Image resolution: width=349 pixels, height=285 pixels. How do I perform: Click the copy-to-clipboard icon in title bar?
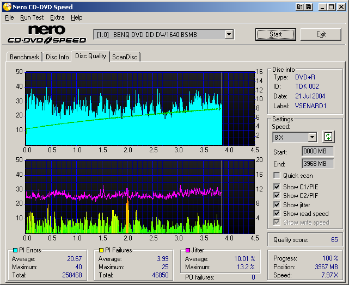coord(300,7)
